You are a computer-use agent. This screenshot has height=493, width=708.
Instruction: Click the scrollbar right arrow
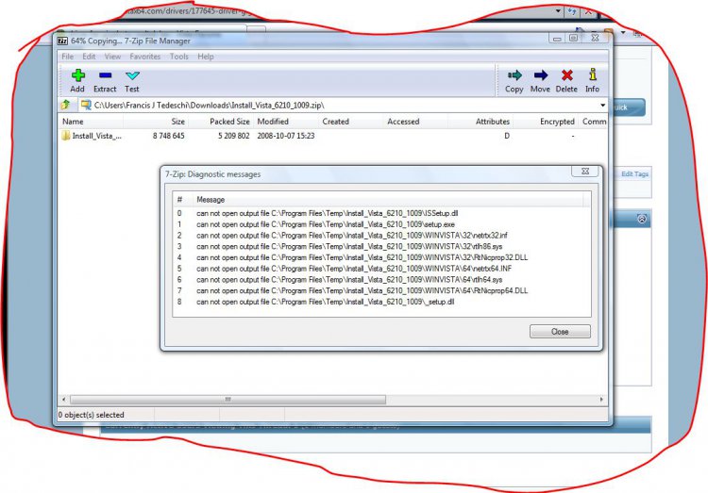601,400
